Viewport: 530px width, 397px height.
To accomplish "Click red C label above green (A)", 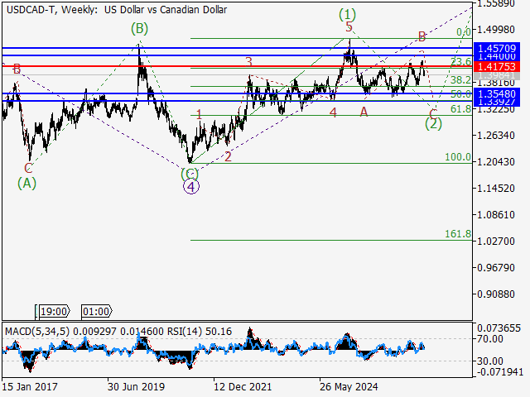I will pos(28,168).
